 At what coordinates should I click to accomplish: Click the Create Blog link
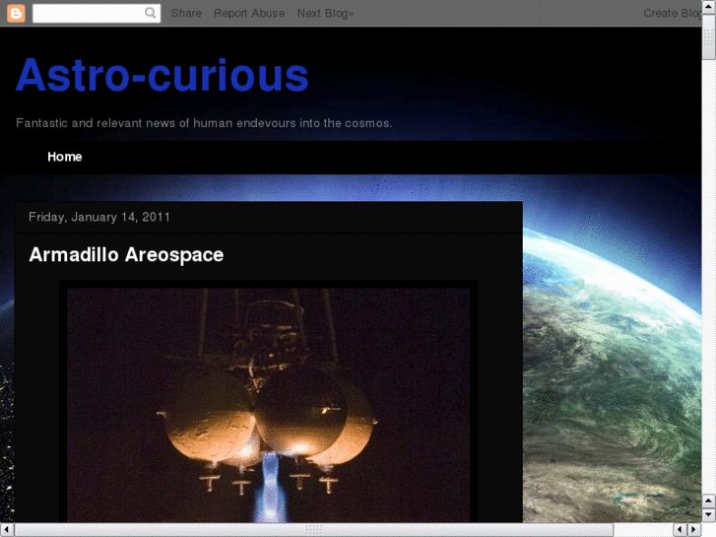pos(672,13)
